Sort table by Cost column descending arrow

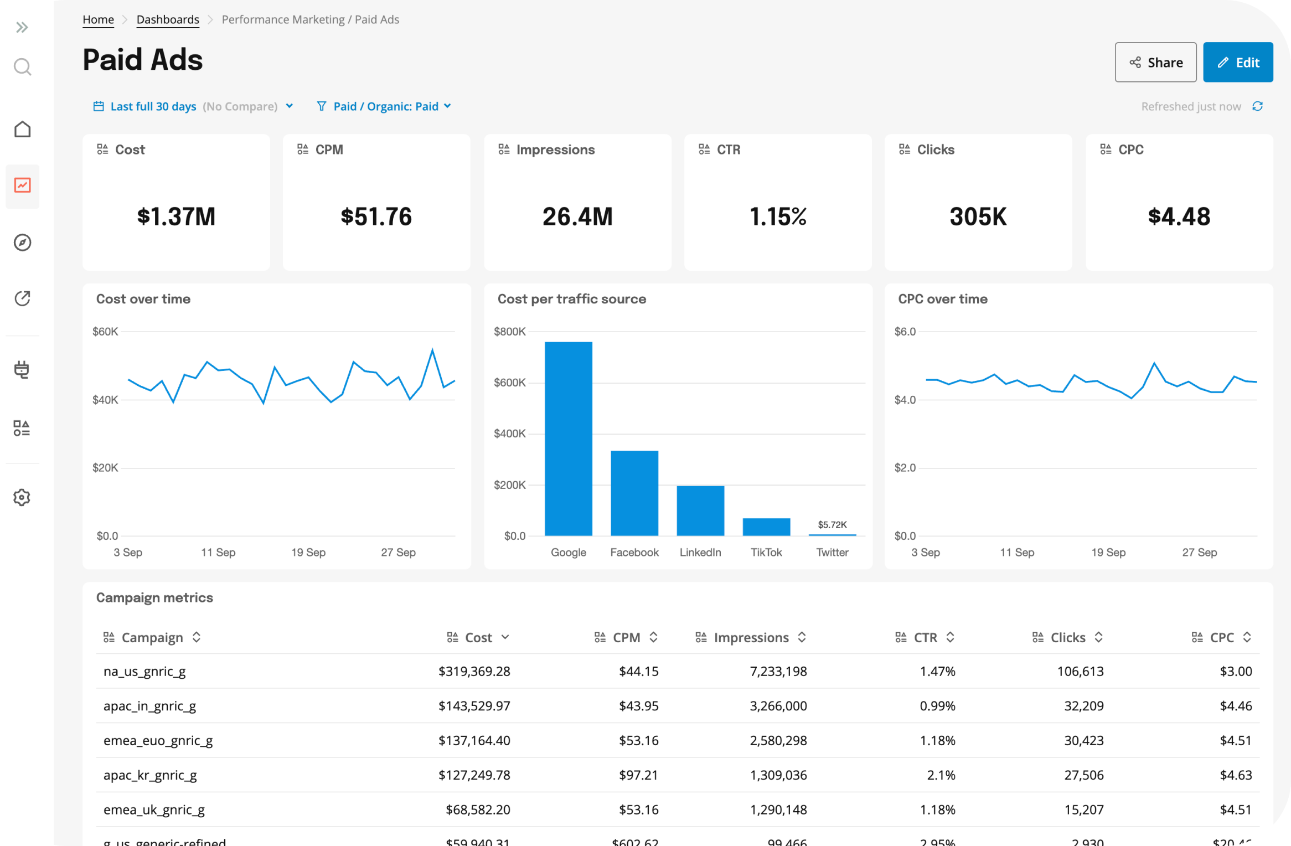pos(505,637)
